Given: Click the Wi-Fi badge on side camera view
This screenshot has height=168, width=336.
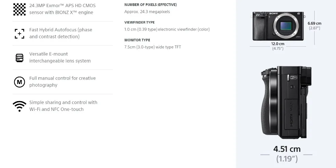Looking at the screenshot, I should [294, 77].
